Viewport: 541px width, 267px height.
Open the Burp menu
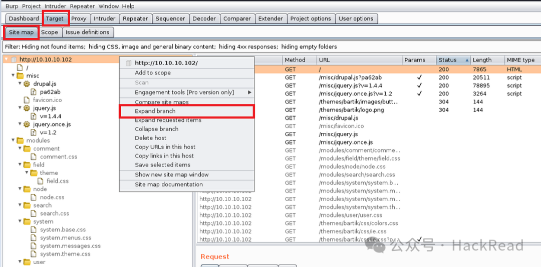coord(12,6)
